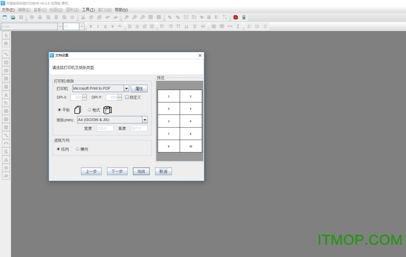Click the 属性 printer properties button
406x257 pixels.
[x=139, y=89]
